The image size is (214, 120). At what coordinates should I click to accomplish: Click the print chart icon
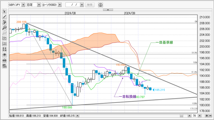click(4, 60)
